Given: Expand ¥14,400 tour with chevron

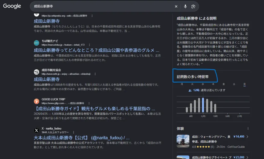Looking at the screenshot, I should (247, 137).
